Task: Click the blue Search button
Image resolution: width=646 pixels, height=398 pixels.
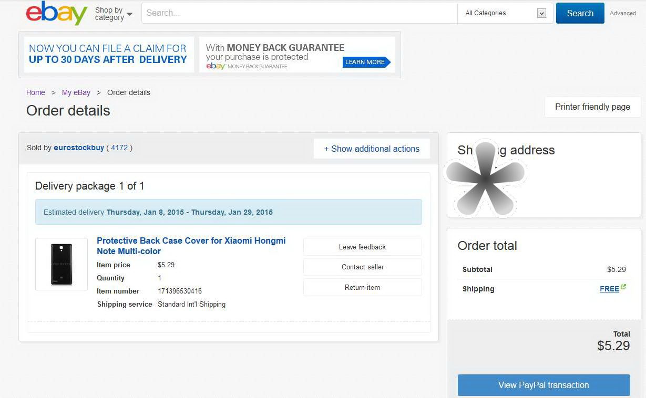Action: (580, 13)
